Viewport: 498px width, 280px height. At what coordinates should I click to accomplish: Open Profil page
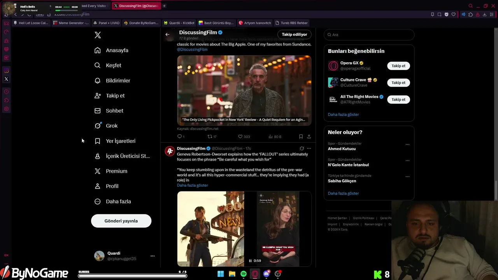click(x=107, y=186)
